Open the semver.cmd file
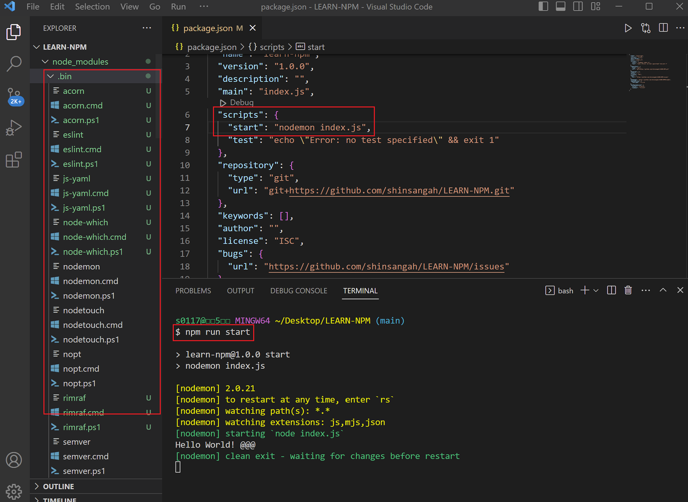Screen dimensions: 688x502 tap(95, 456)
